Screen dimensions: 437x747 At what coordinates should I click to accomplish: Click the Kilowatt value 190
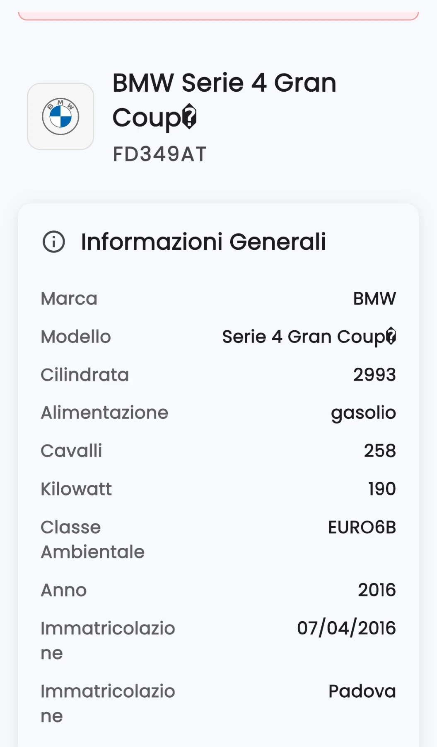click(381, 489)
